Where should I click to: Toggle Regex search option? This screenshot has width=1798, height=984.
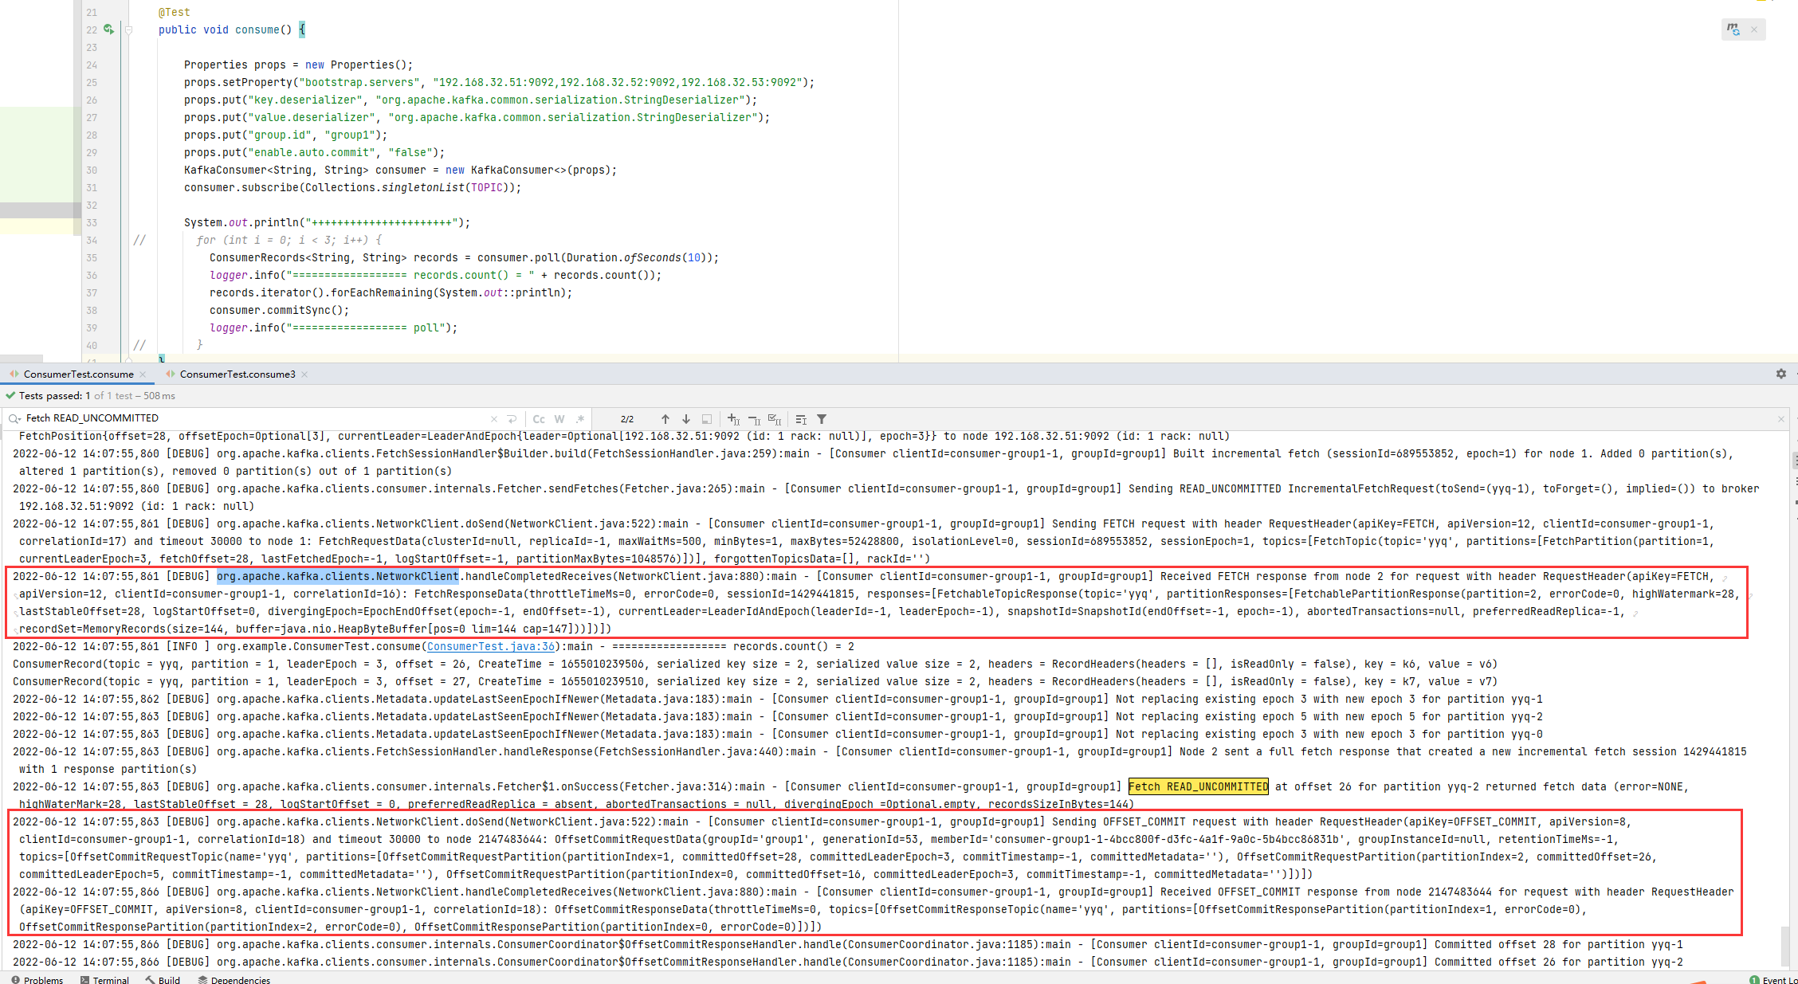coord(580,419)
